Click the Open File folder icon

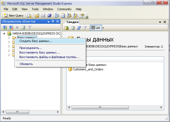pos(37,16)
